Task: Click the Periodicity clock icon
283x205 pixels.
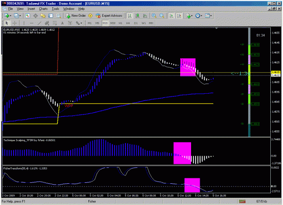Action: [198, 16]
